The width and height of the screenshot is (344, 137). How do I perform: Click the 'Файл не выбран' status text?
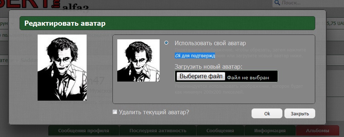(248, 77)
